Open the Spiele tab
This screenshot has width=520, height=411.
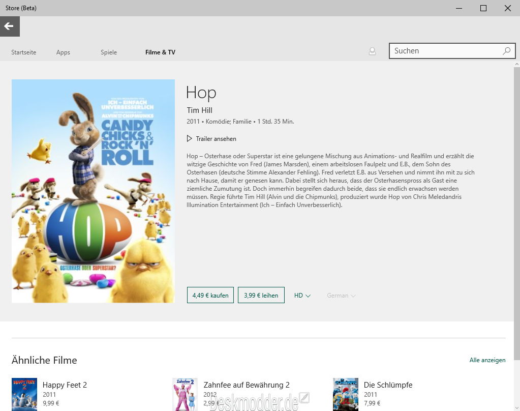point(109,52)
